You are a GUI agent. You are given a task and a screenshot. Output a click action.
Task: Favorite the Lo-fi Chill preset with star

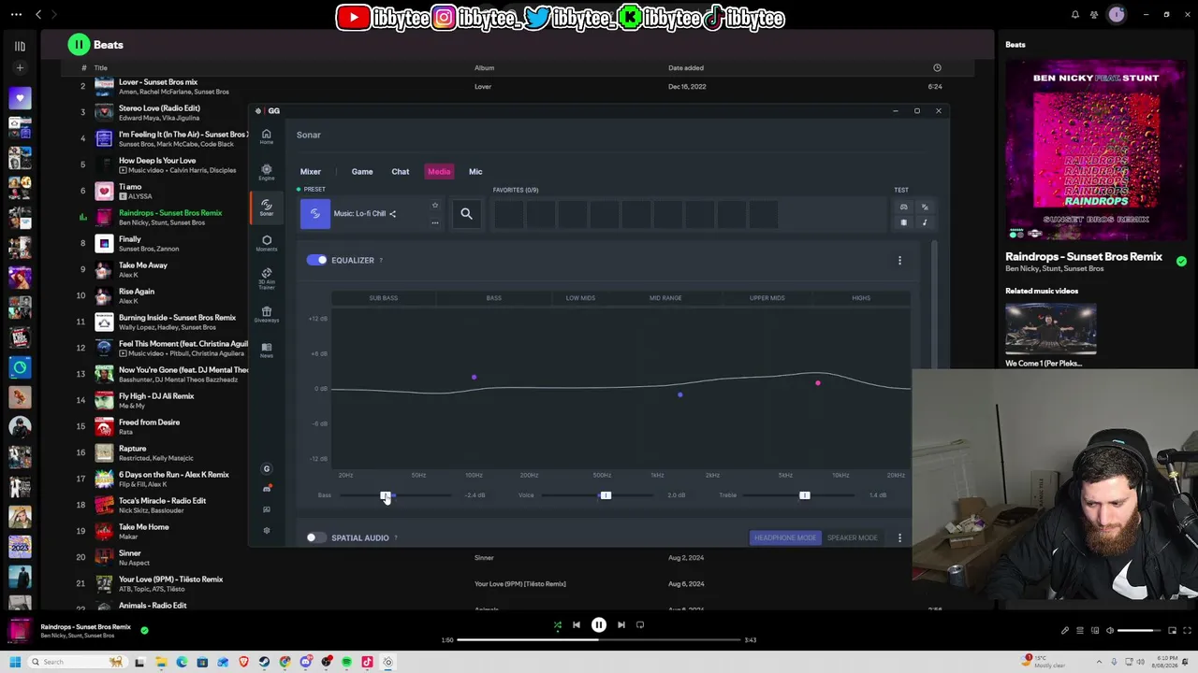434,206
